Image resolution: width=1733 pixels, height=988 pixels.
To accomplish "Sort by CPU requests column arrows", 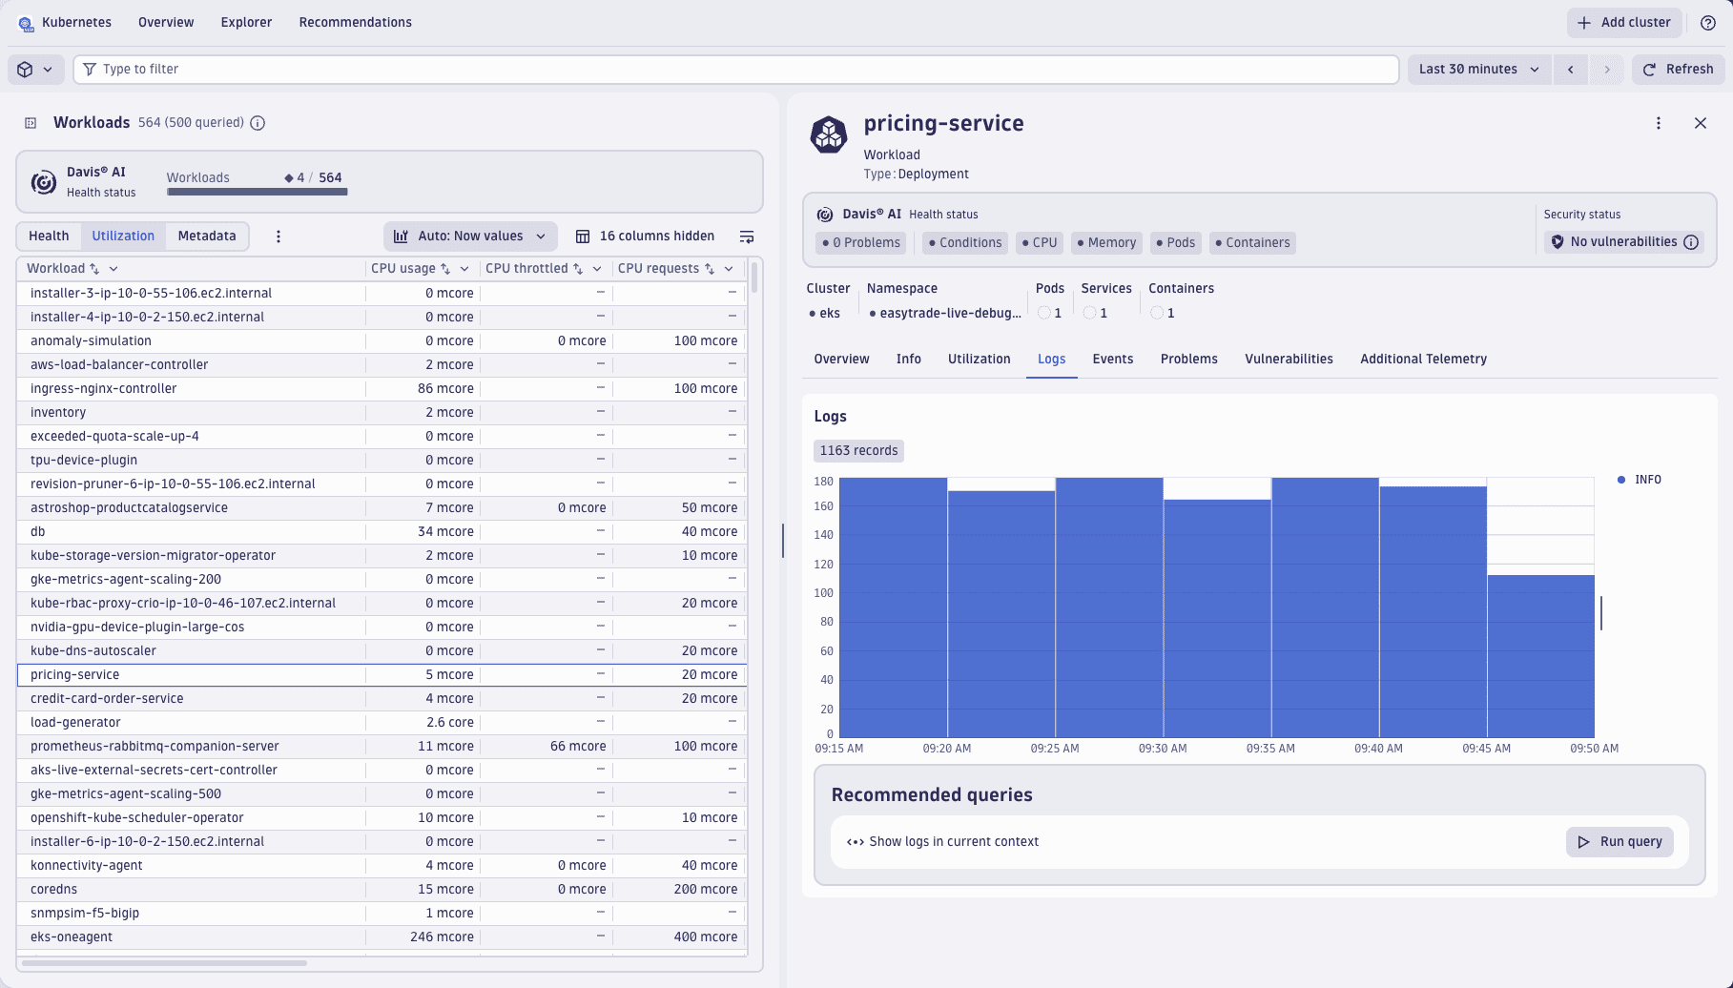I will point(710,269).
